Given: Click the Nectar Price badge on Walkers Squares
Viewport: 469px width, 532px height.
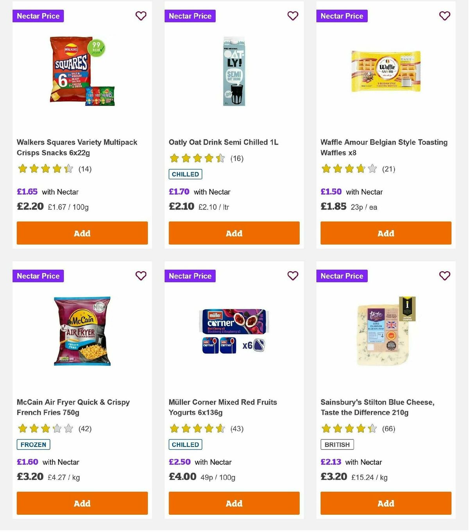Looking at the screenshot, I should [x=38, y=16].
